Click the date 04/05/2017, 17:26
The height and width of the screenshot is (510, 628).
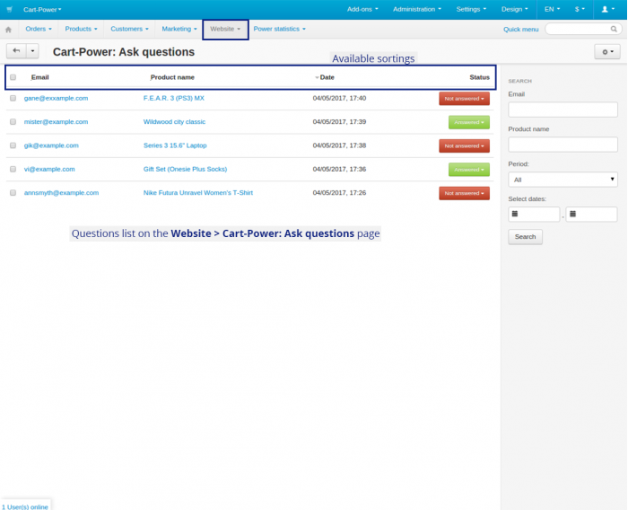(339, 193)
